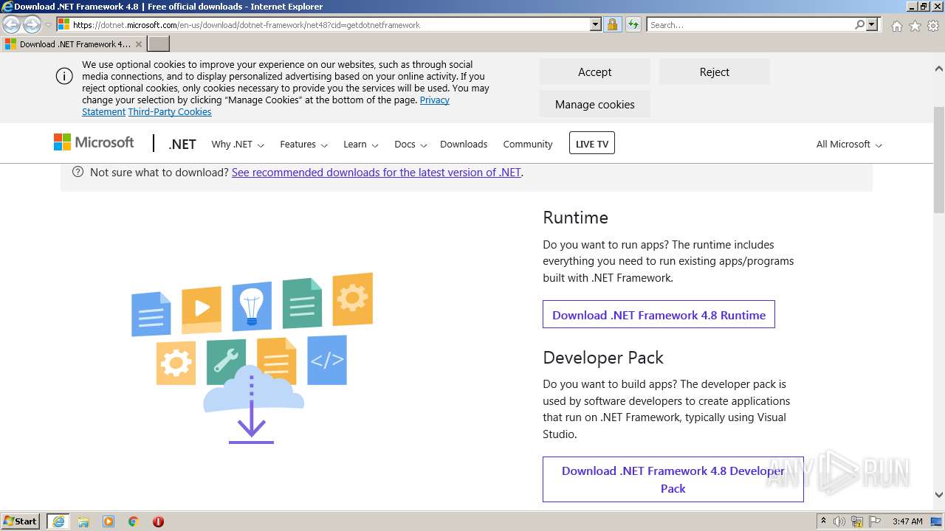Click the download illustration image
Screen dimensions: 945x531
[x=252, y=358]
